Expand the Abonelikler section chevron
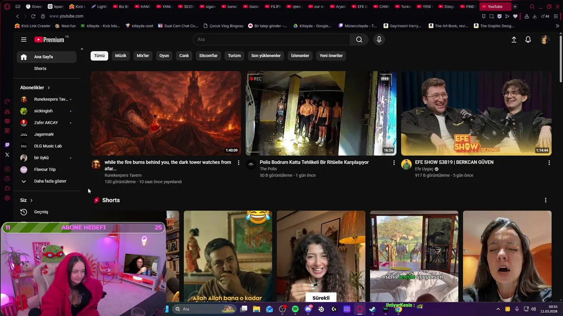The image size is (563, 316). pos(48,88)
